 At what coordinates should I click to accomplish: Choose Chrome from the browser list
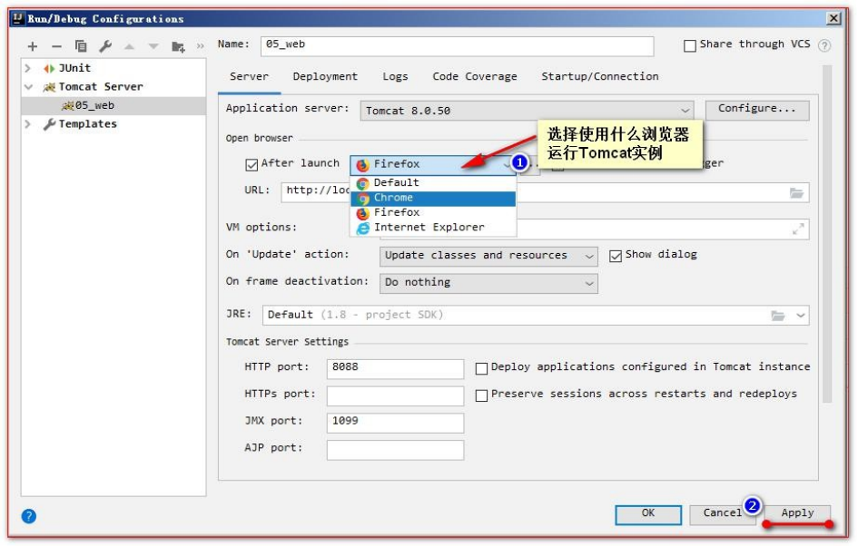coord(433,198)
